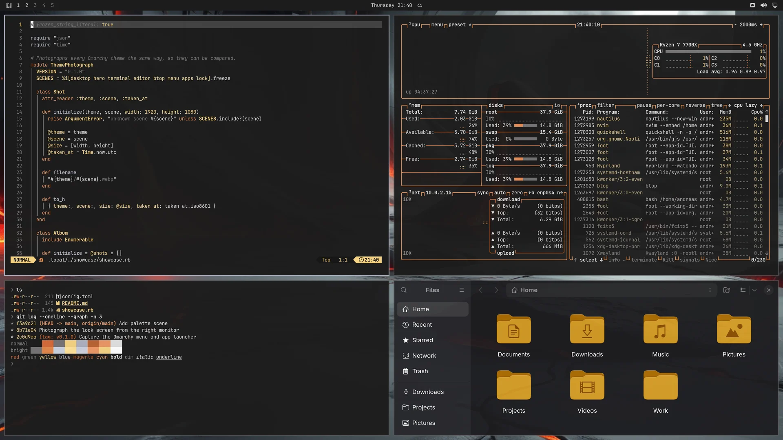The width and height of the screenshot is (783, 440).
Task: Click the display icon in top bar
Action: 775,5
